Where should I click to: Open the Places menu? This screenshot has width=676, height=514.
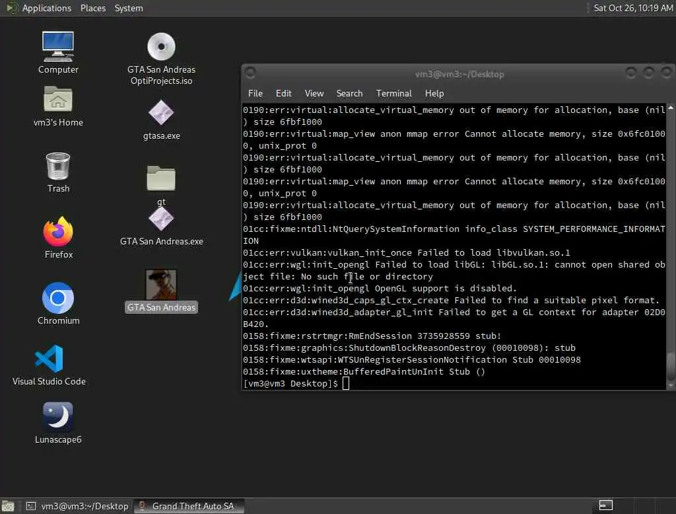92,8
